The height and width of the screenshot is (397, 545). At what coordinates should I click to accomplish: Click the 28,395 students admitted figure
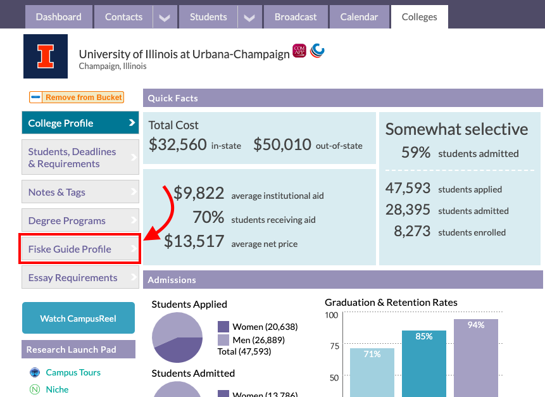click(408, 210)
